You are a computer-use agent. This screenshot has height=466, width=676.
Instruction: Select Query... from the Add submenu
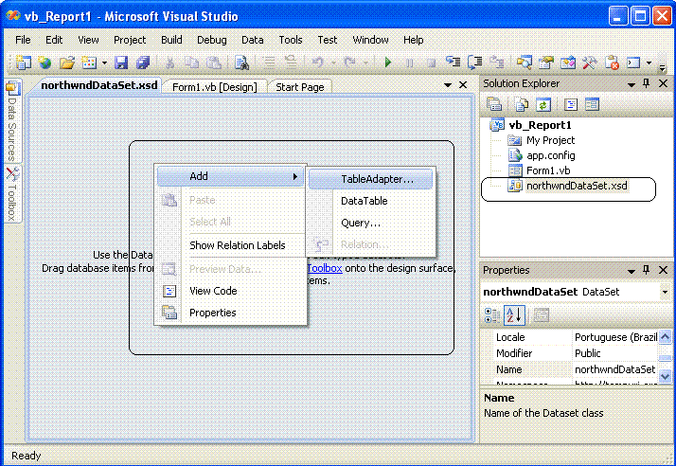pos(371,223)
